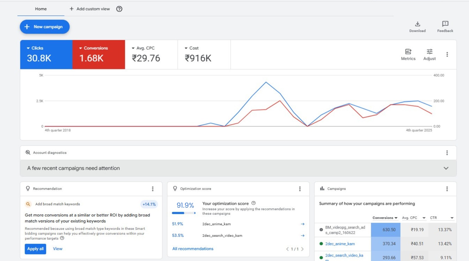This screenshot has height=261, width=469.
Task: Click the Adjust sliders icon
Action: (x=429, y=52)
